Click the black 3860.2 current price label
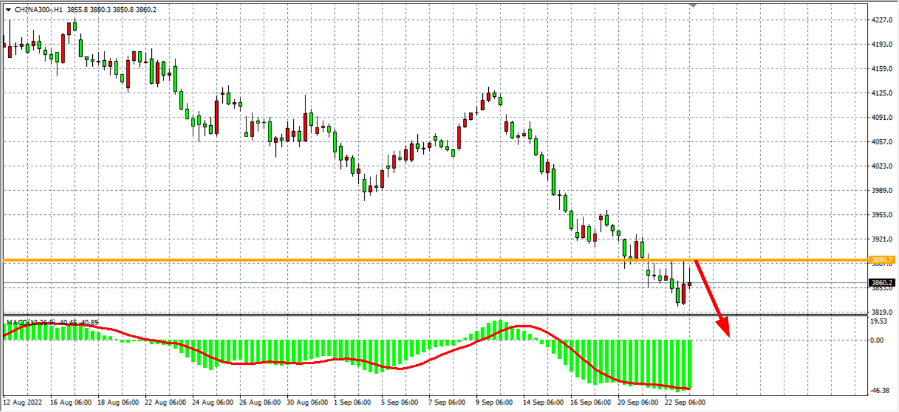The image size is (899, 412). point(882,283)
